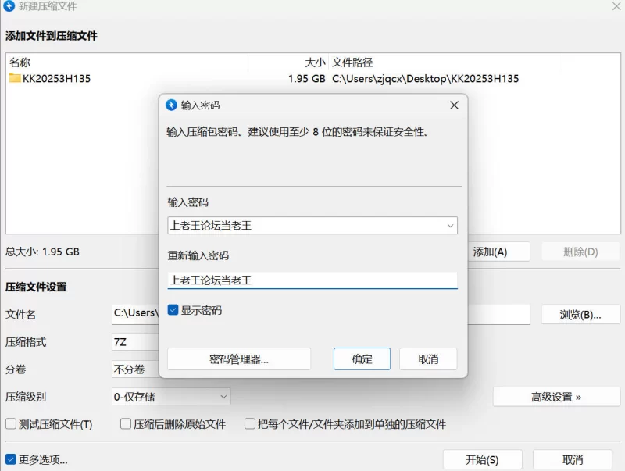
Task: Sort by the 名称 column header
Action: 127,62
